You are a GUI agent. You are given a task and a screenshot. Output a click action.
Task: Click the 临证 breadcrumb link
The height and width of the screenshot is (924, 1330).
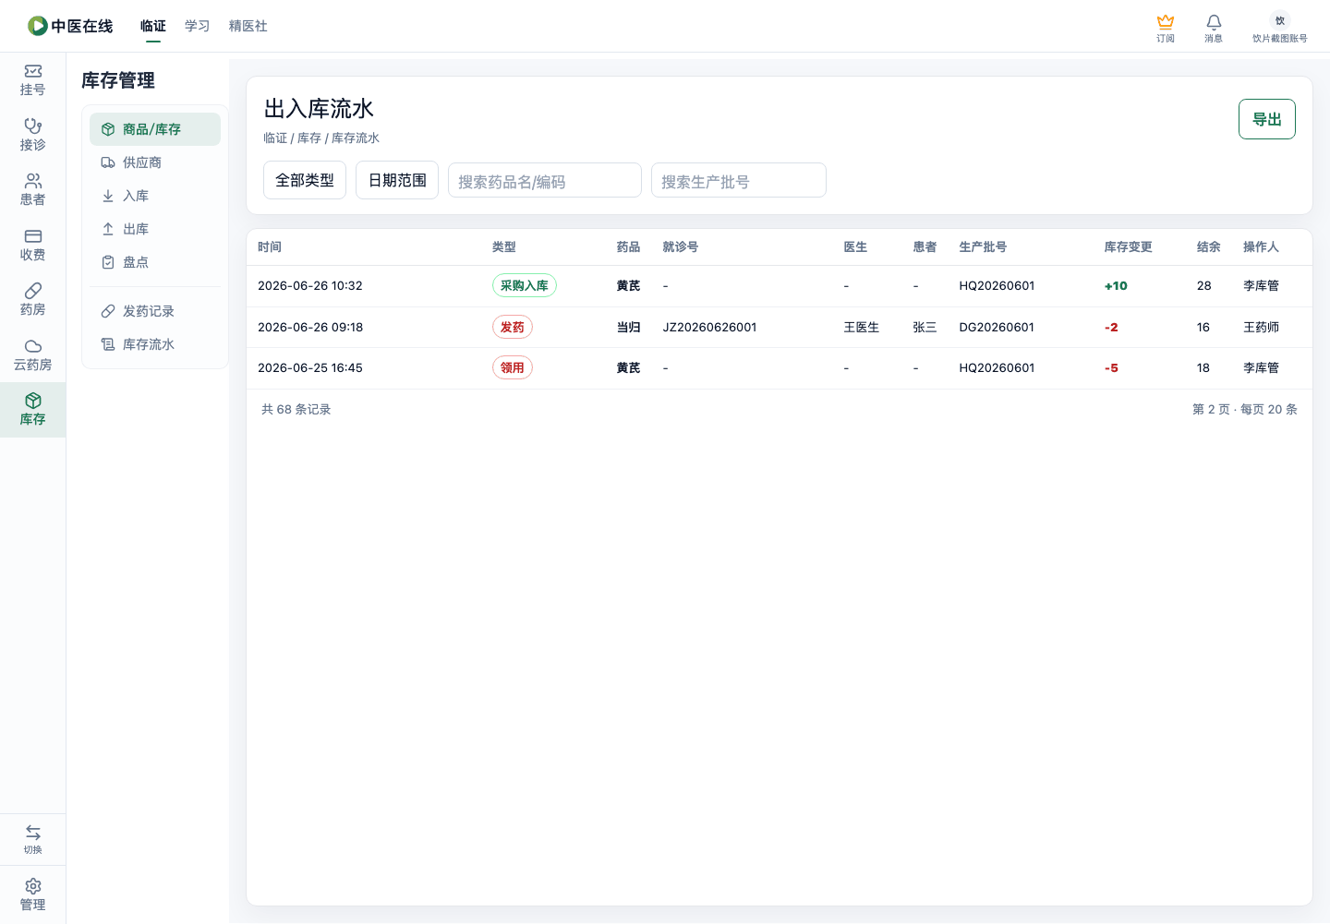[x=275, y=138]
